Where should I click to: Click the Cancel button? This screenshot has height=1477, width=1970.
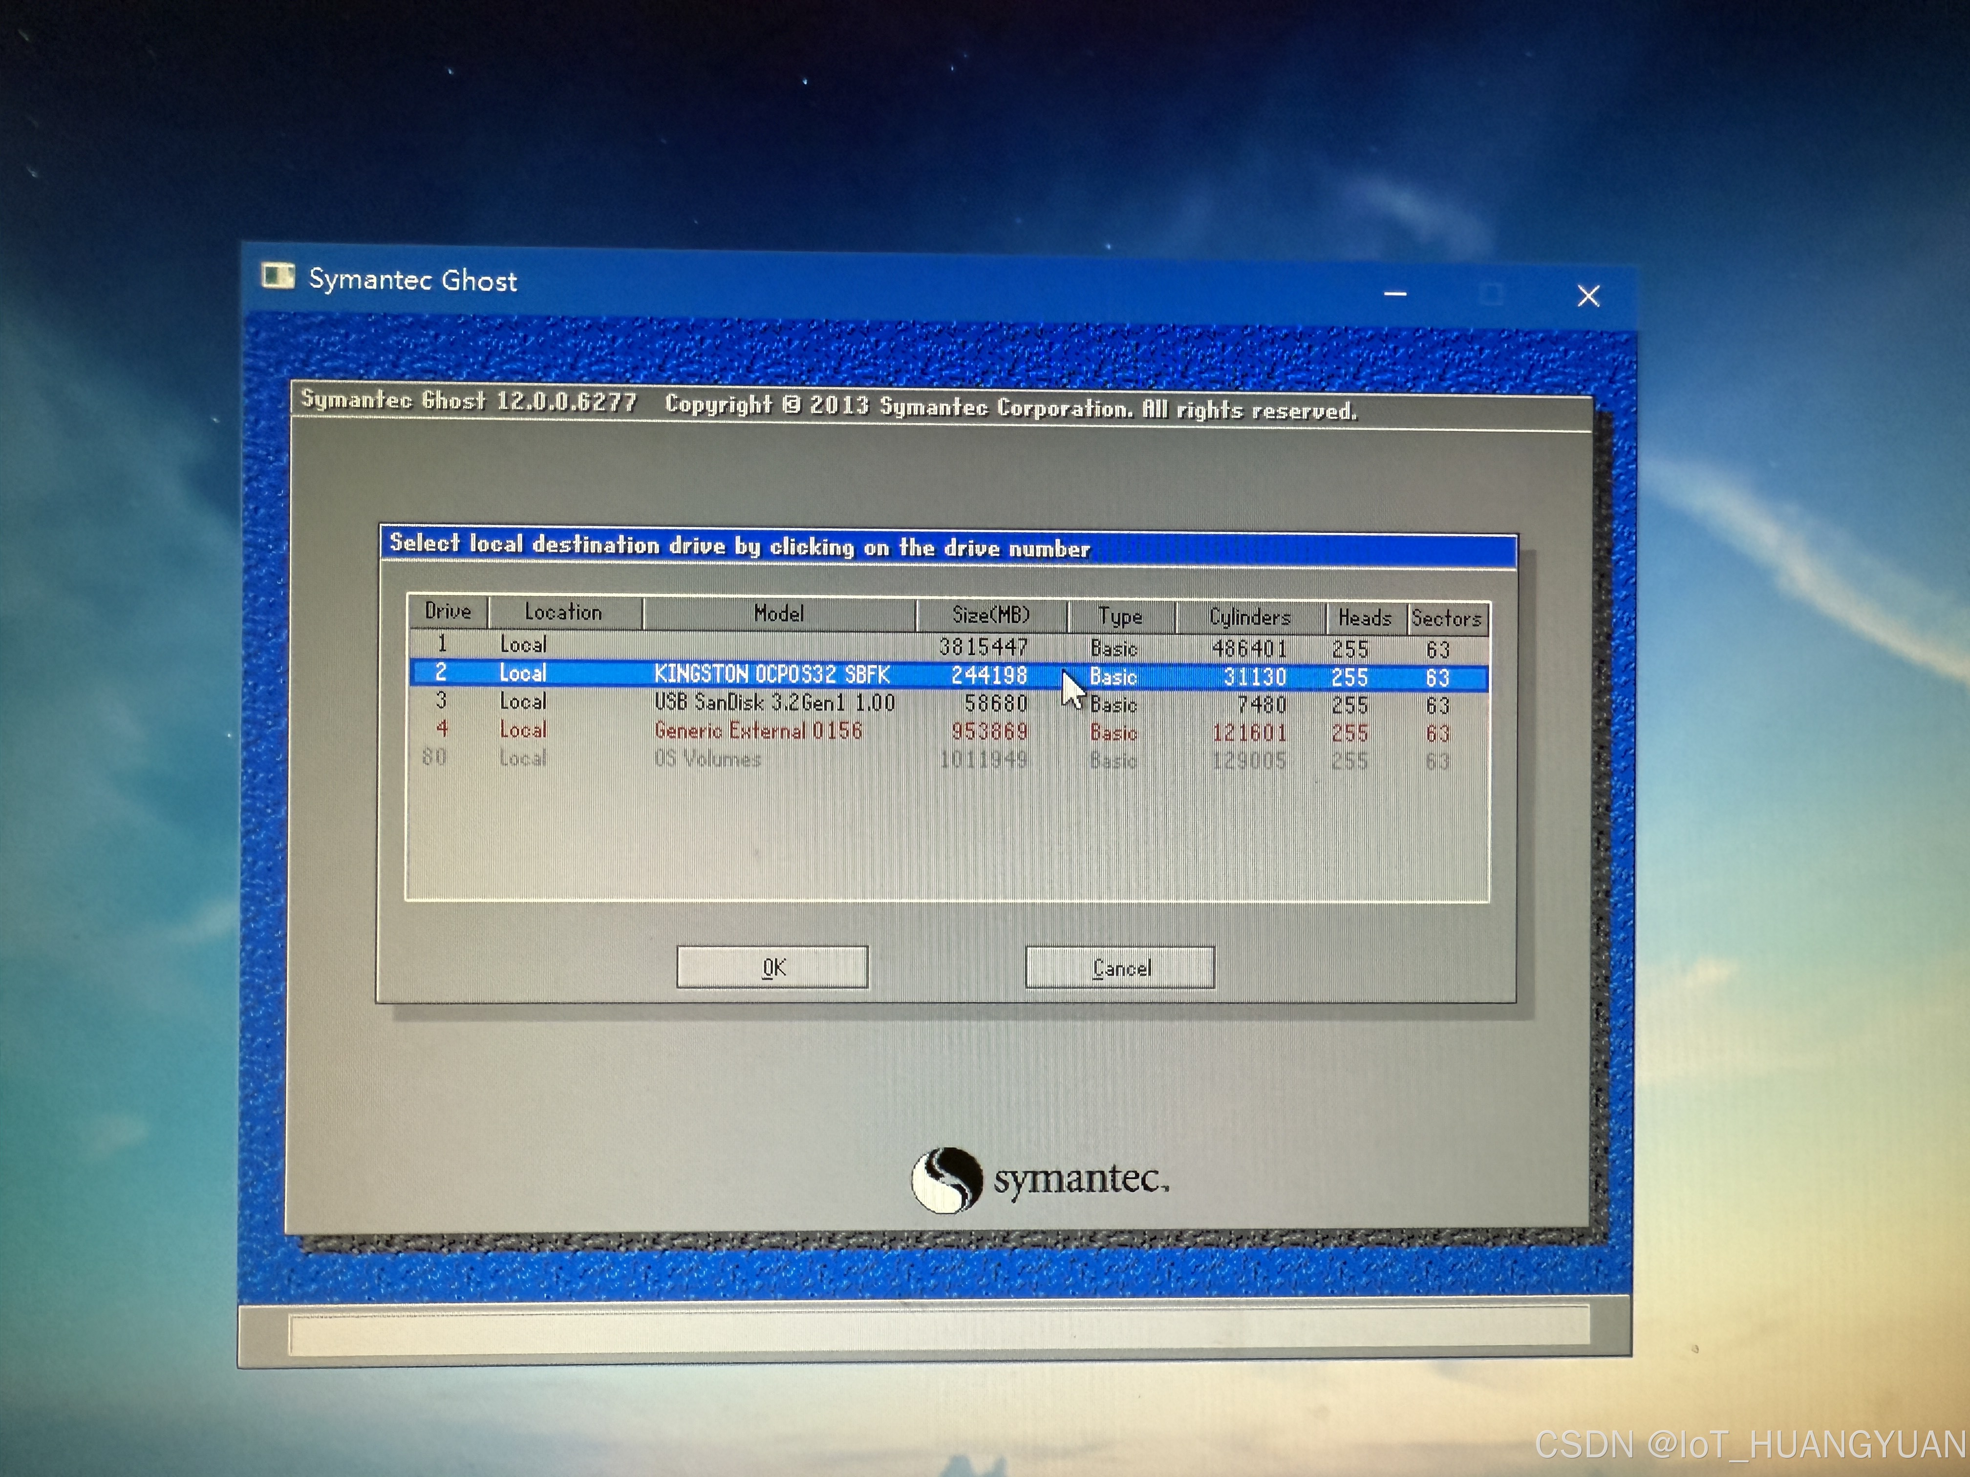(x=1120, y=968)
